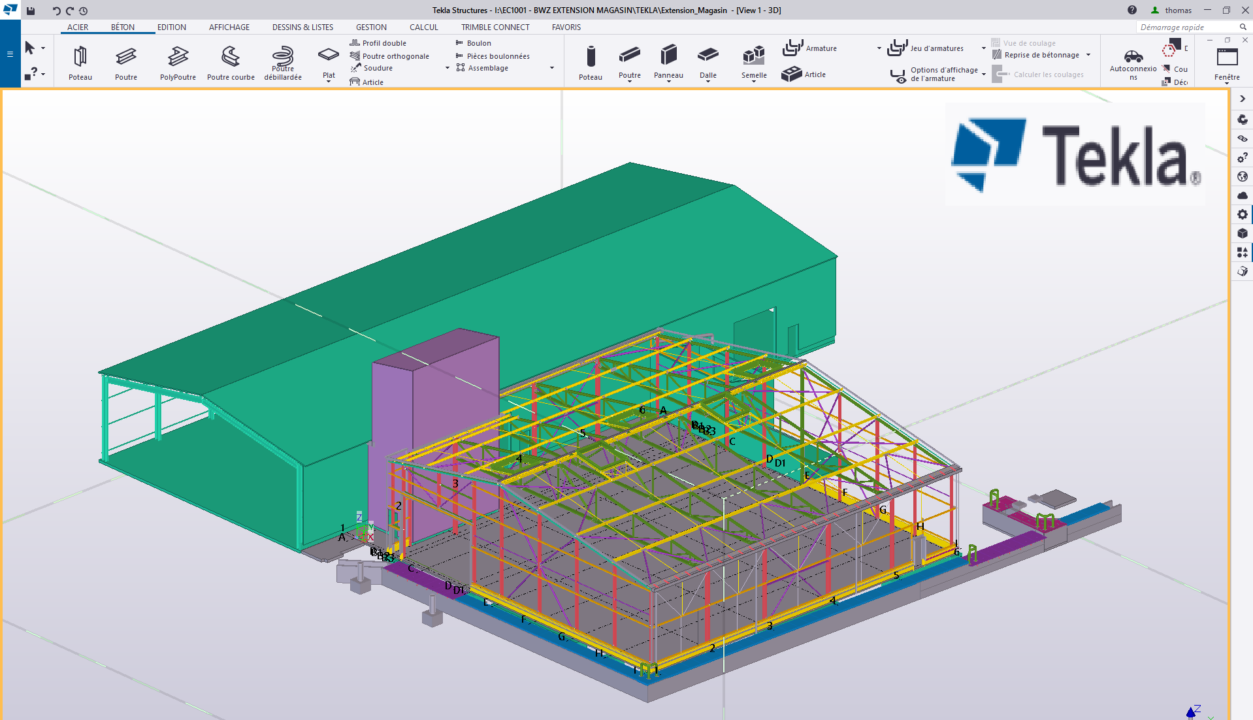The height and width of the screenshot is (720, 1253).
Task: Click Reprise de bétonnage
Action: pyautogui.click(x=1036, y=55)
